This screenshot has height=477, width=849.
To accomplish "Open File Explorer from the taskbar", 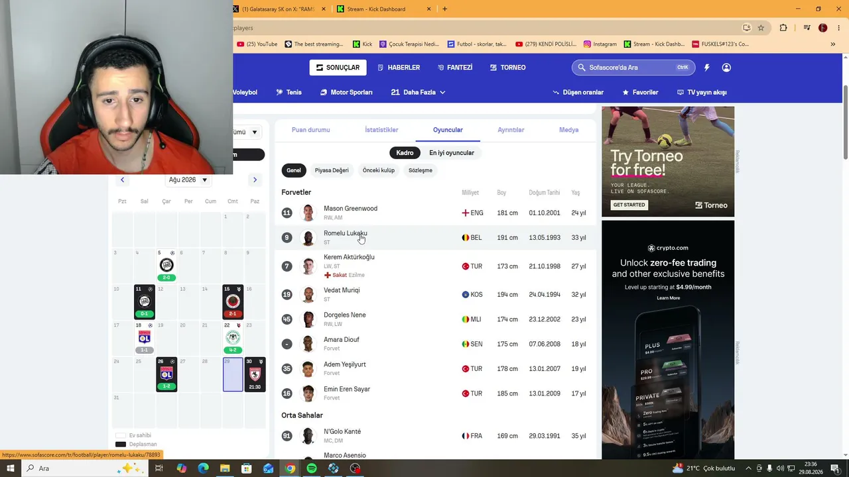I will [225, 468].
